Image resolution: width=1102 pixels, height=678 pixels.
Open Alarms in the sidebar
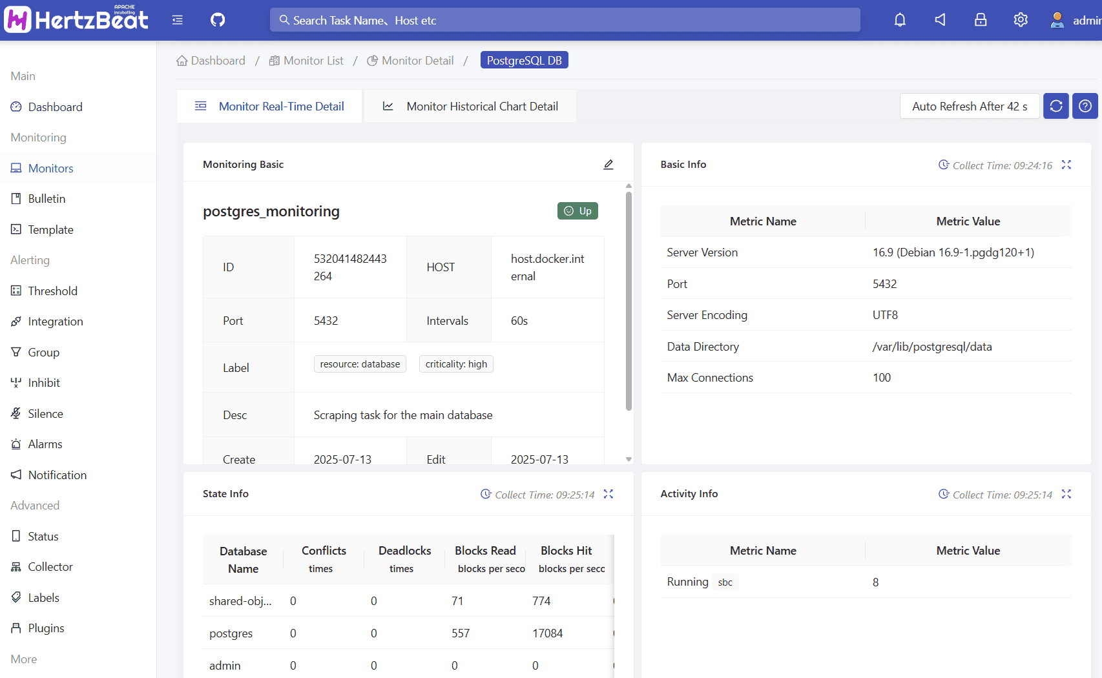78,444
